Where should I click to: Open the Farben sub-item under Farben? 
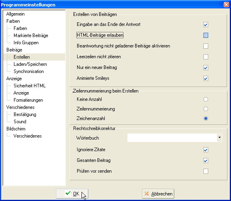20,28
